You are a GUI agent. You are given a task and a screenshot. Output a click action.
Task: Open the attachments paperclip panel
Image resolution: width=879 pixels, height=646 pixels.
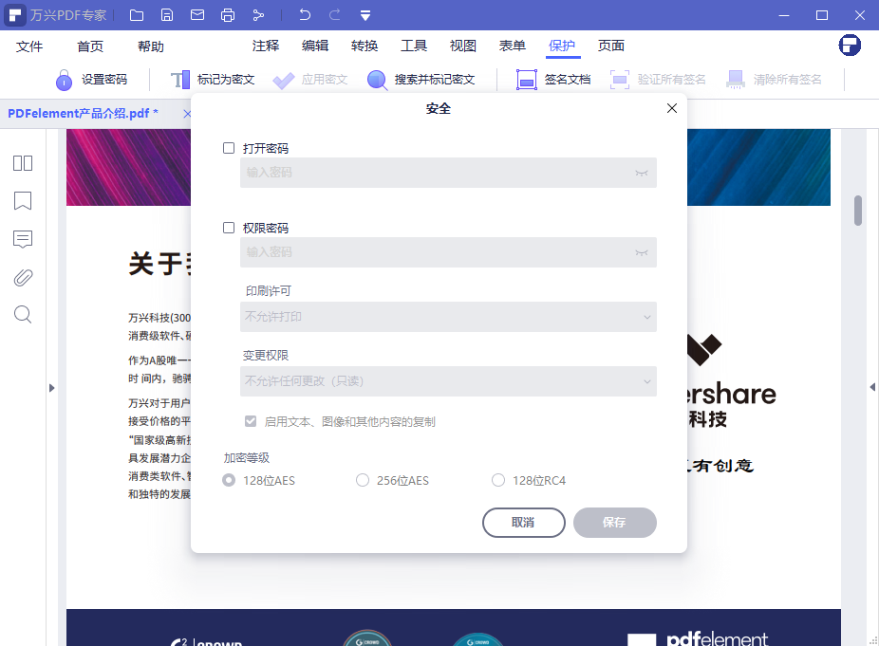point(23,277)
